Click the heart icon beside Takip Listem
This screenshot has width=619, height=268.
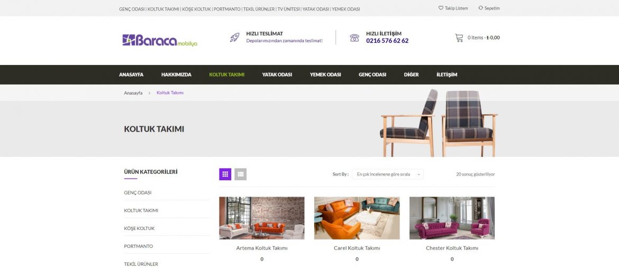click(441, 8)
